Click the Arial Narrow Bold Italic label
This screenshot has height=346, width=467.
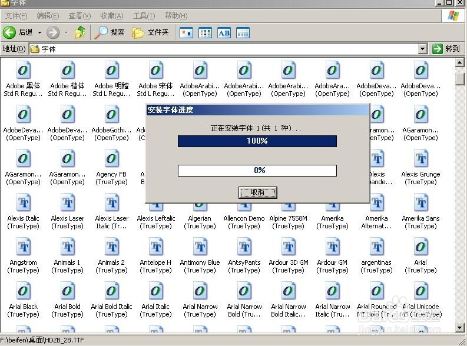(289, 310)
